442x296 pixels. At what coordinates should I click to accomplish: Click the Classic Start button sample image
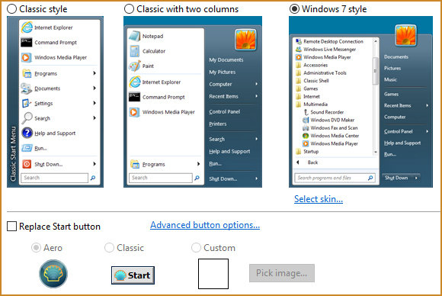point(133,275)
